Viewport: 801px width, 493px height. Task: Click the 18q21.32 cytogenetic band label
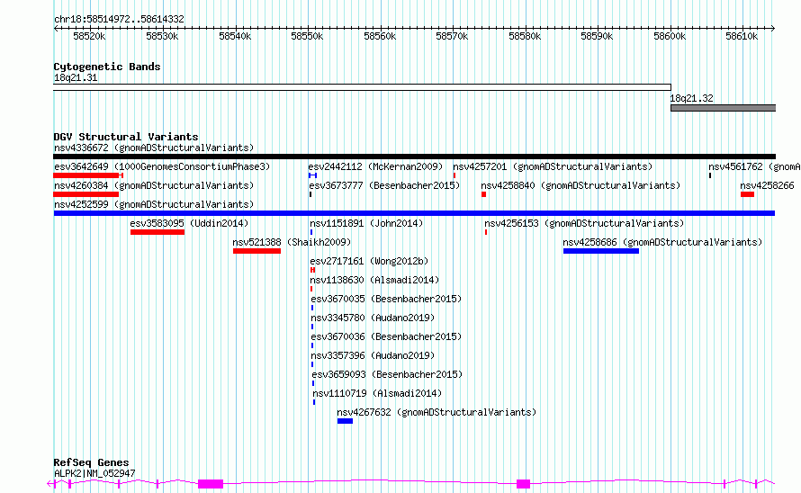692,99
